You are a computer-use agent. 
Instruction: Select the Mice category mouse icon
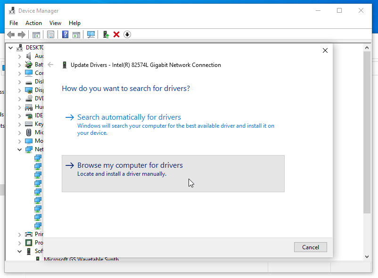pos(29,132)
